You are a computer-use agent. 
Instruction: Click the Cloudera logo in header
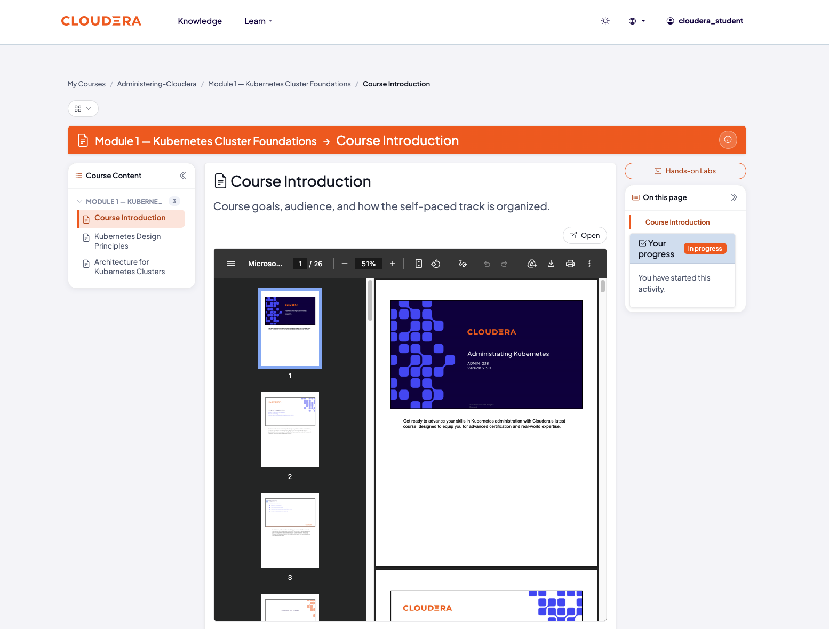(101, 21)
